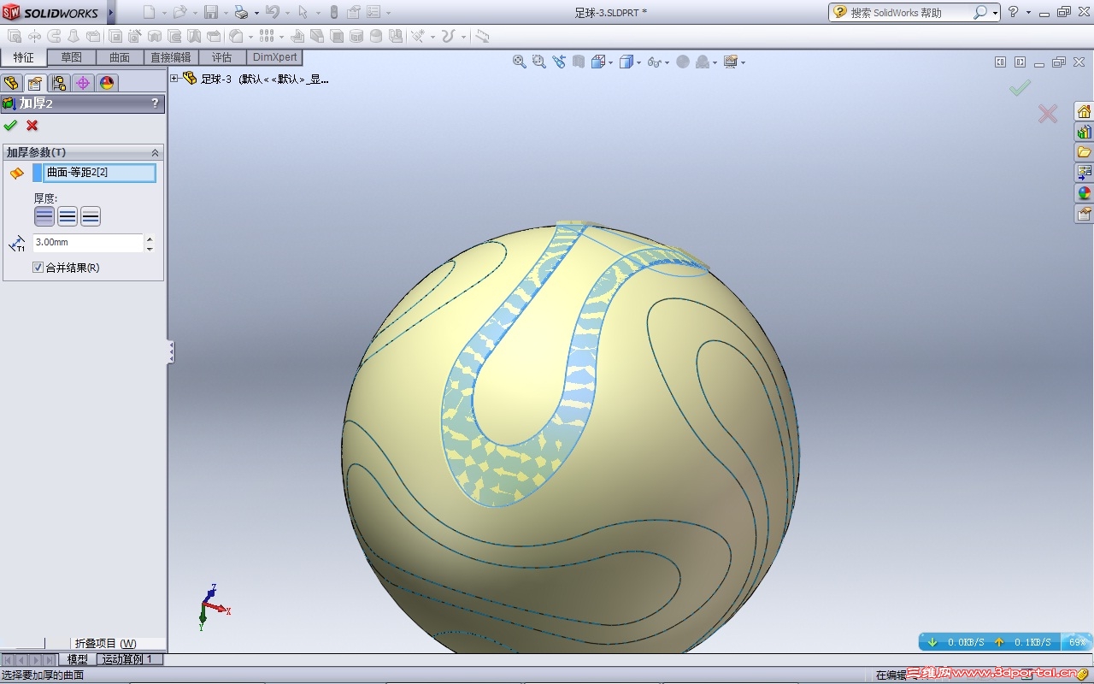The width and height of the screenshot is (1094, 684).
Task: Collapse the 加厚参数(T) section
Action: tap(155, 152)
